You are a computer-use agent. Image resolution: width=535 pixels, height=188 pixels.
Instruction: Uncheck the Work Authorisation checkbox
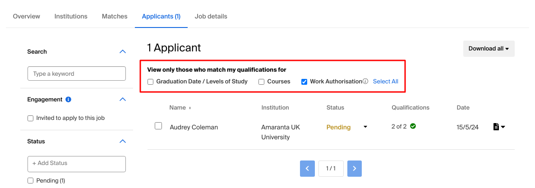click(304, 82)
